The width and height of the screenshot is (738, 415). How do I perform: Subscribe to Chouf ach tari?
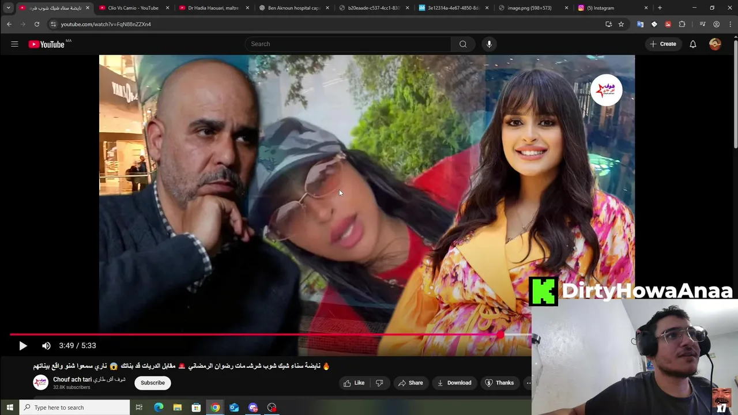[153, 383]
